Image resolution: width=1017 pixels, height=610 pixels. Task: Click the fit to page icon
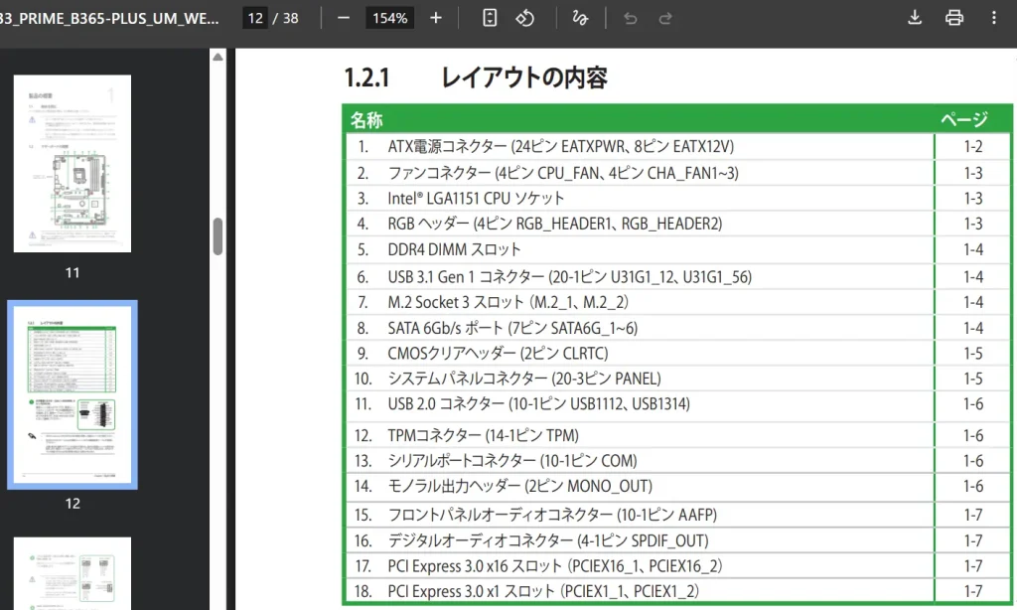pyautogui.click(x=490, y=18)
